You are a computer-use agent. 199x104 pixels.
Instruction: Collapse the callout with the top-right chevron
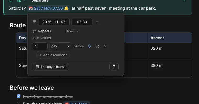(184, 1)
